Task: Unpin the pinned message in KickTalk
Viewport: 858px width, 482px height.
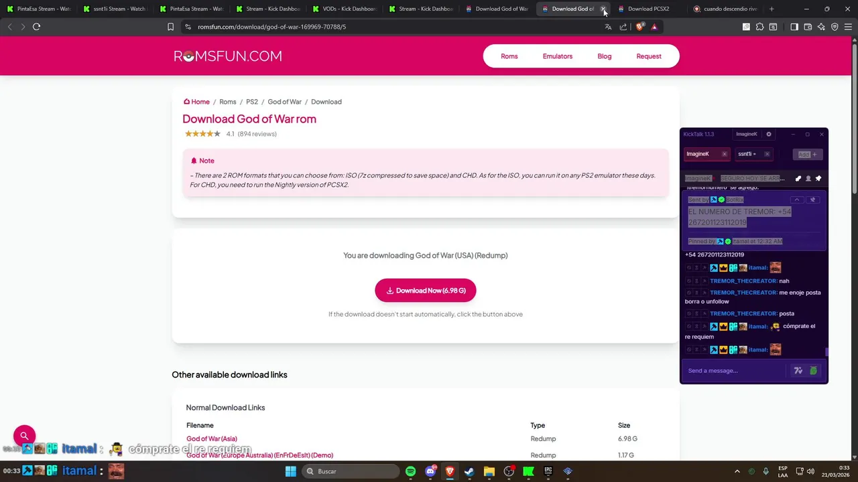Action: point(812,199)
